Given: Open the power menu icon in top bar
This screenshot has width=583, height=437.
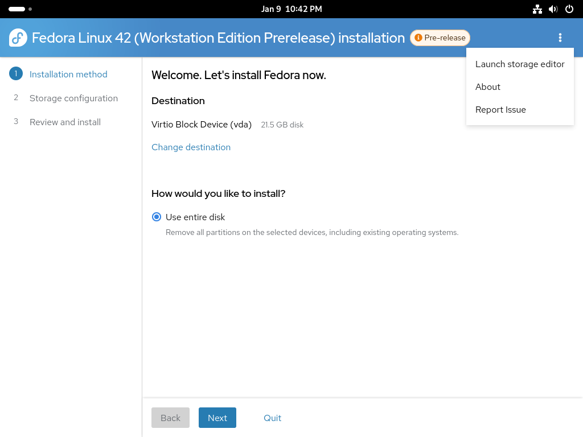Looking at the screenshot, I should click(x=569, y=9).
